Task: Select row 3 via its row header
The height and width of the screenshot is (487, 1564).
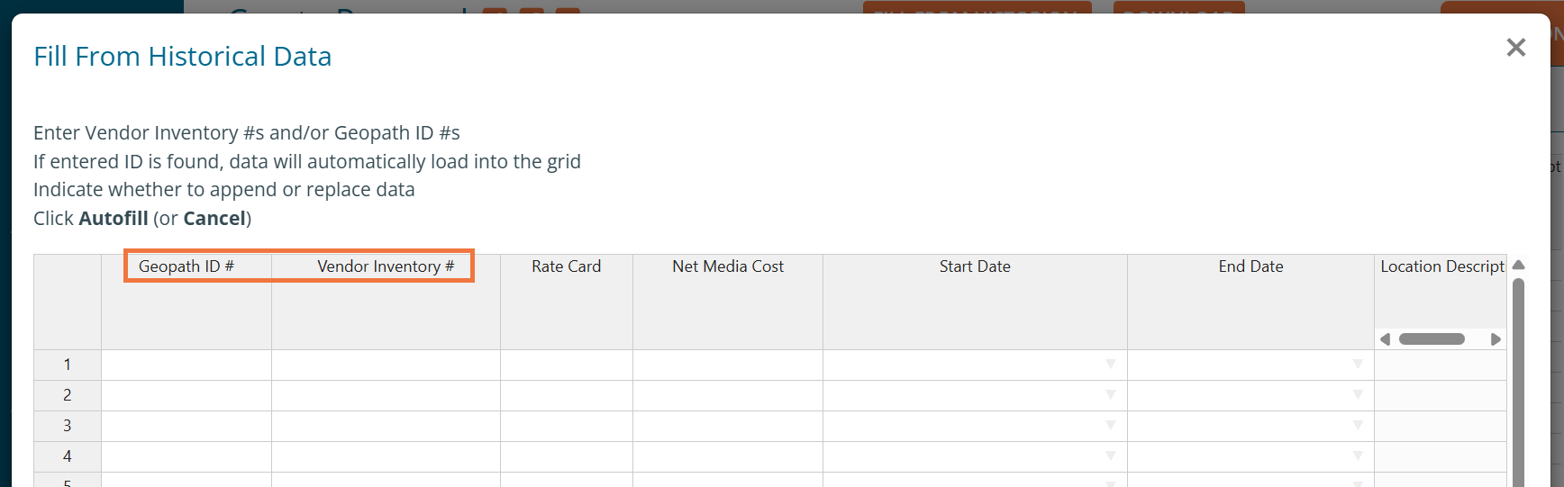Action: 68,426
